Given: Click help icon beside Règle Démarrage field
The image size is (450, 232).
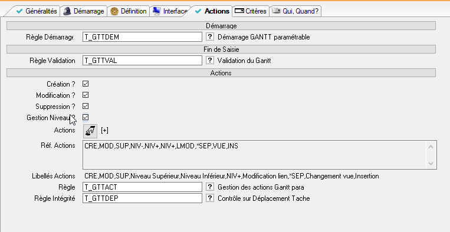Looking at the screenshot, I should (210, 37).
